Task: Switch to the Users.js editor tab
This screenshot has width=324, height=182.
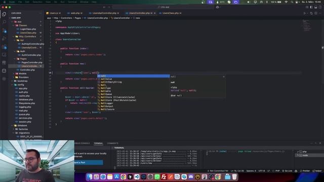Action: (54, 13)
